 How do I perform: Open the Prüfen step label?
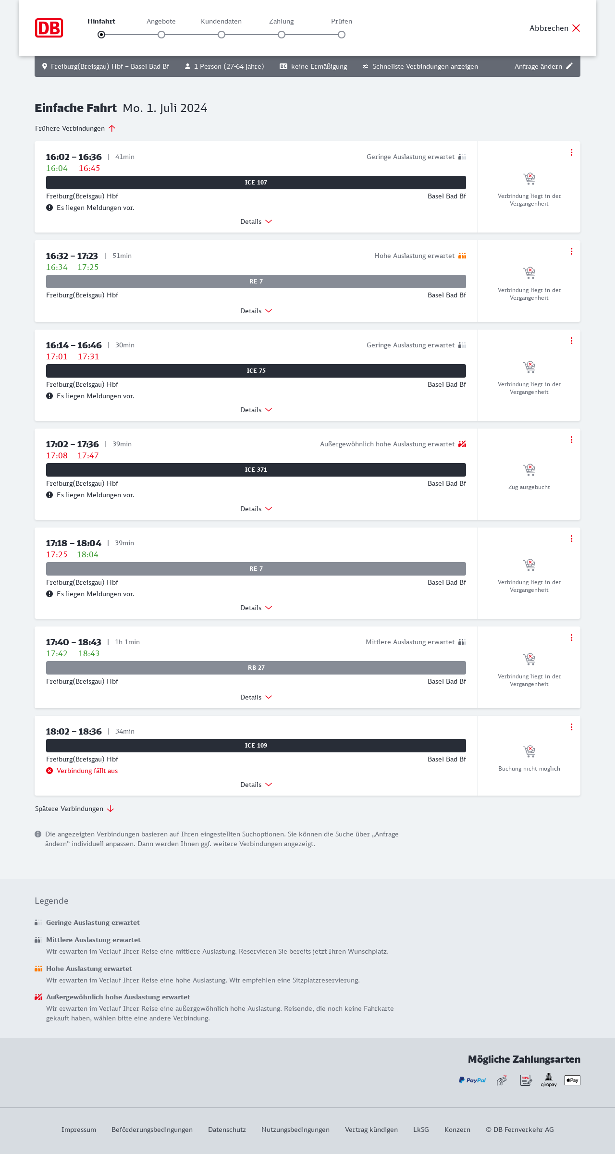(342, 21)
